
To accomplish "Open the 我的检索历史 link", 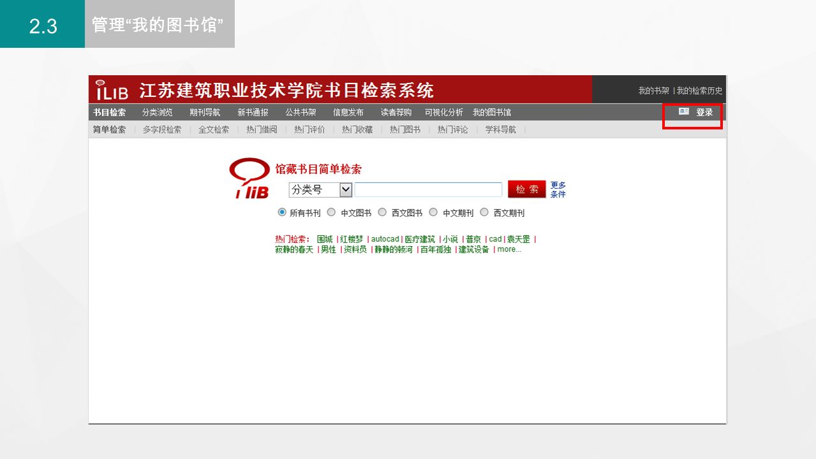I will pyautogui.click(x=700, y=91).
